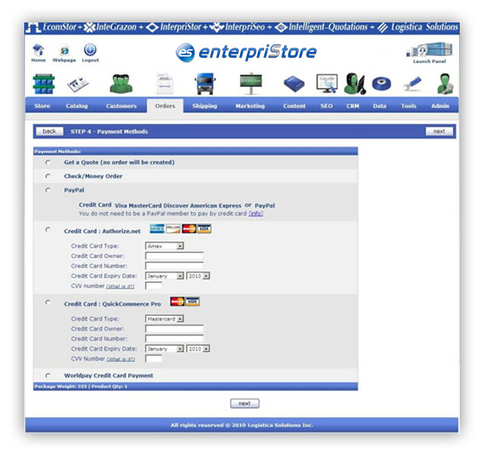Open QuickCommerce Credit Card Type dropdown
Image resolution: width=484 pixels, height=456 pixels.
pyautogui.click(x=165, y=318)
